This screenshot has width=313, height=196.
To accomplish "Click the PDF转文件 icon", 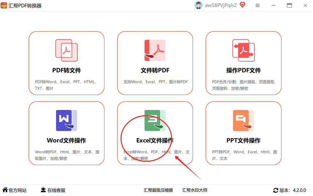I will click(67, 50).
